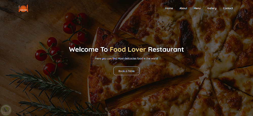Click the "Welcome To" heading text

point(88,49)
